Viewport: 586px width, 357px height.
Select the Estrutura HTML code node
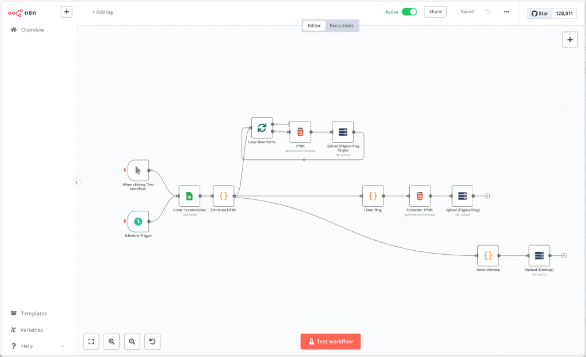pyautogui.click(x=223, y=196)
